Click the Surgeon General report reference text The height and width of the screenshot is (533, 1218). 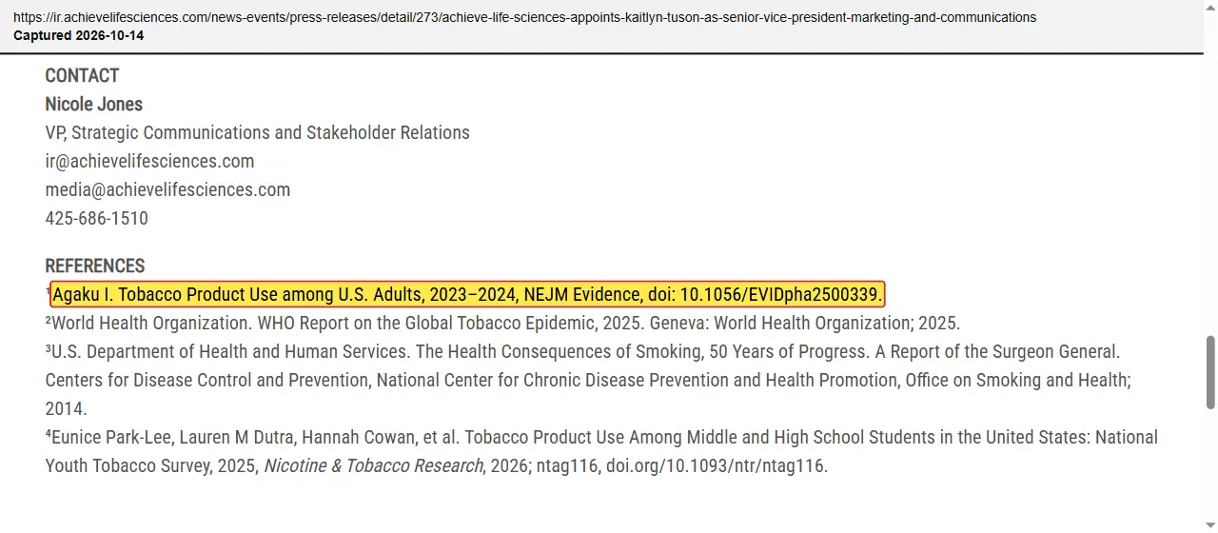pyautogui.click(x=588, y=380)
